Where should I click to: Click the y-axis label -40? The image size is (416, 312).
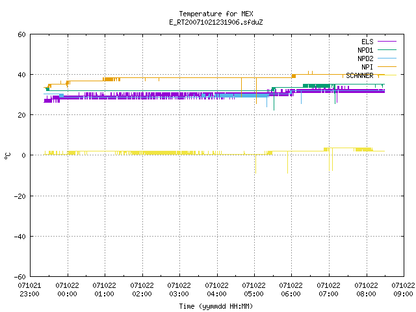pos(20,237)
